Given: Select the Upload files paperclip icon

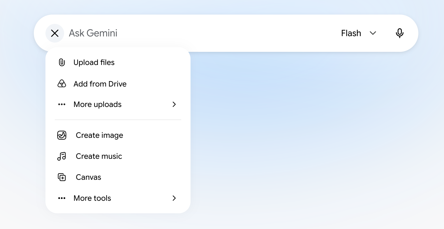Looking at the screenshot, I should point(62,62).
